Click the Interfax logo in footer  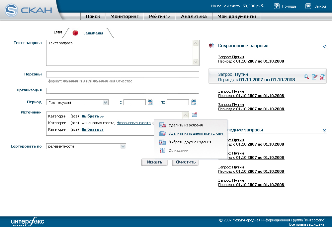coord(28,221)
